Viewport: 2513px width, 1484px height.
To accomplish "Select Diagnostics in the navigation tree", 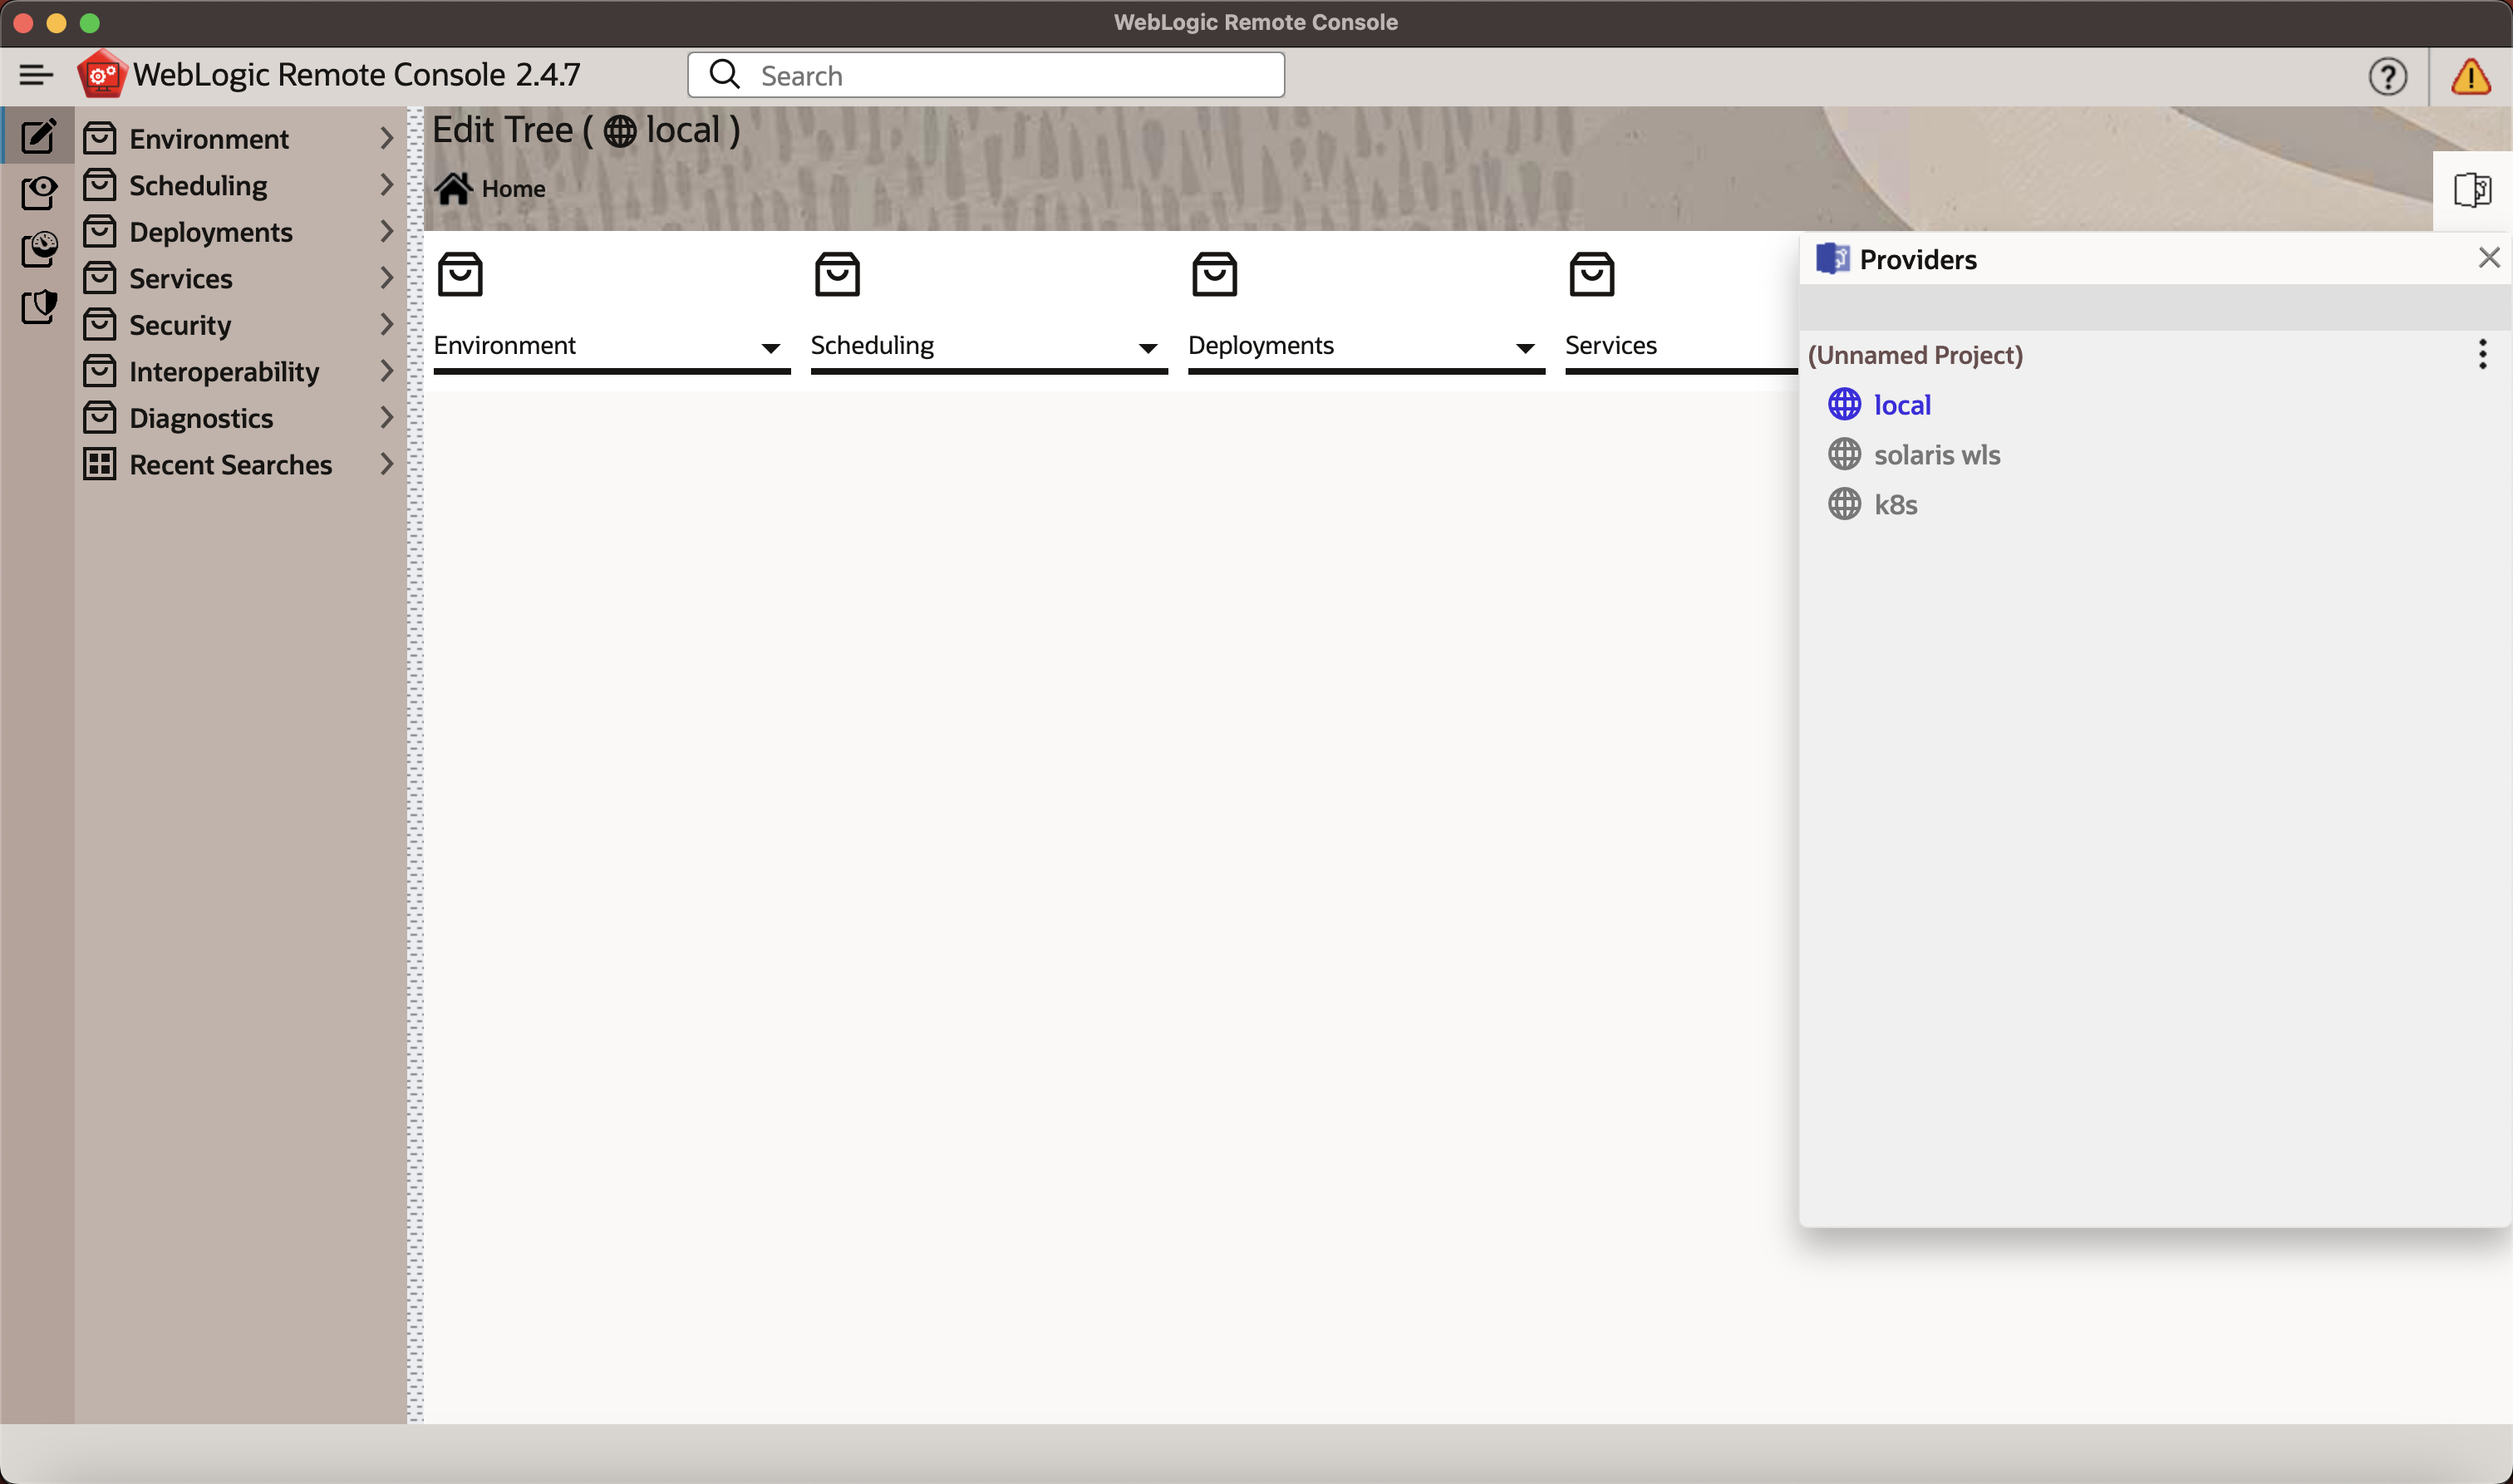I will coord(201,418).
